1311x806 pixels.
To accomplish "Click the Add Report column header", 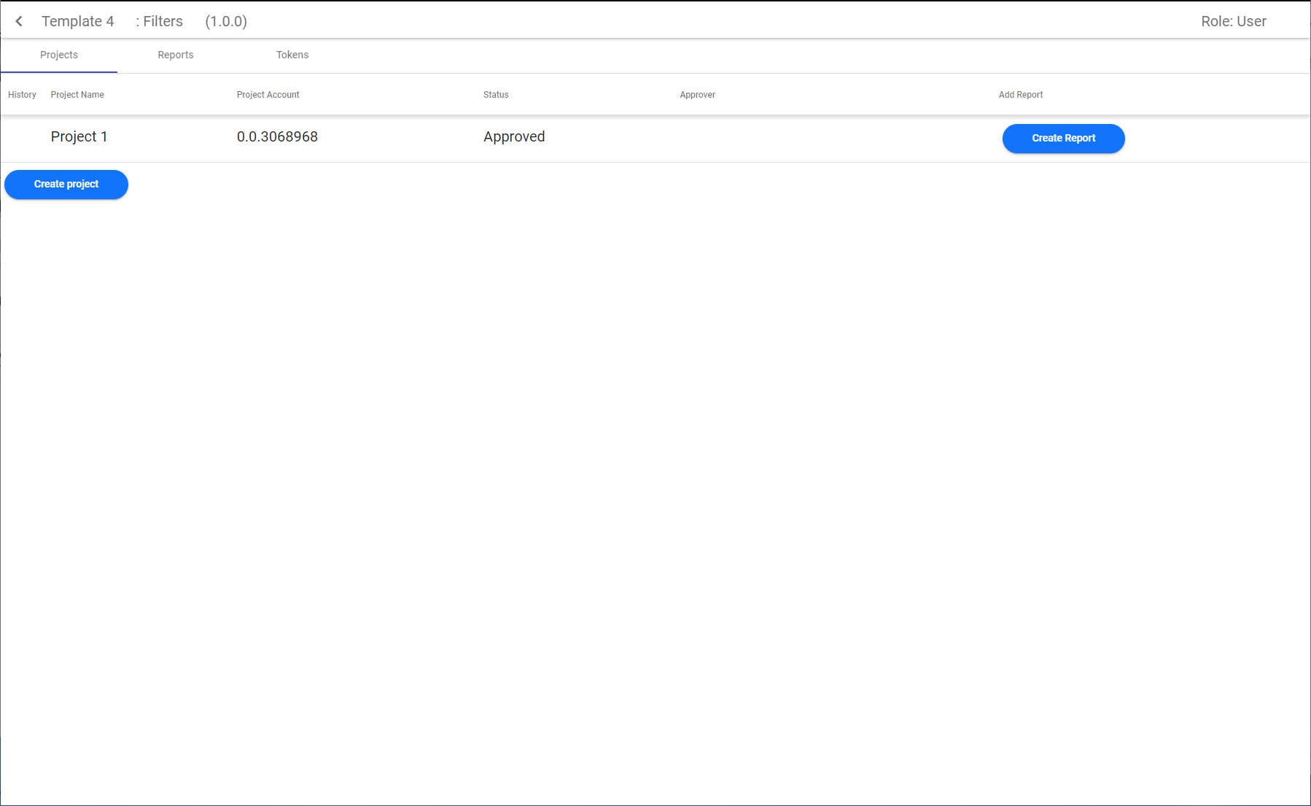I will (x=1020, y=95).
